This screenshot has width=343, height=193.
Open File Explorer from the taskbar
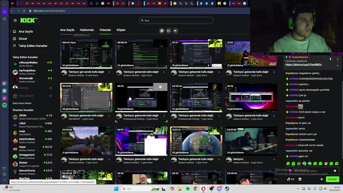click(180, 189)
